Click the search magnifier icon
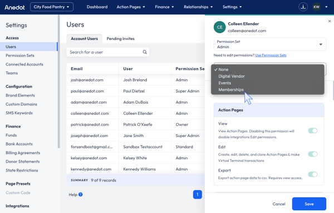 145,52
